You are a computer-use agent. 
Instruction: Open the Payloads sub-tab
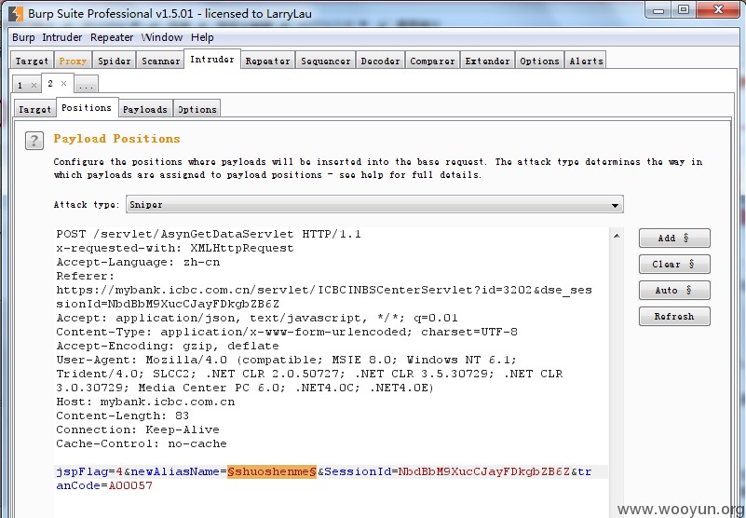(145, 109)
